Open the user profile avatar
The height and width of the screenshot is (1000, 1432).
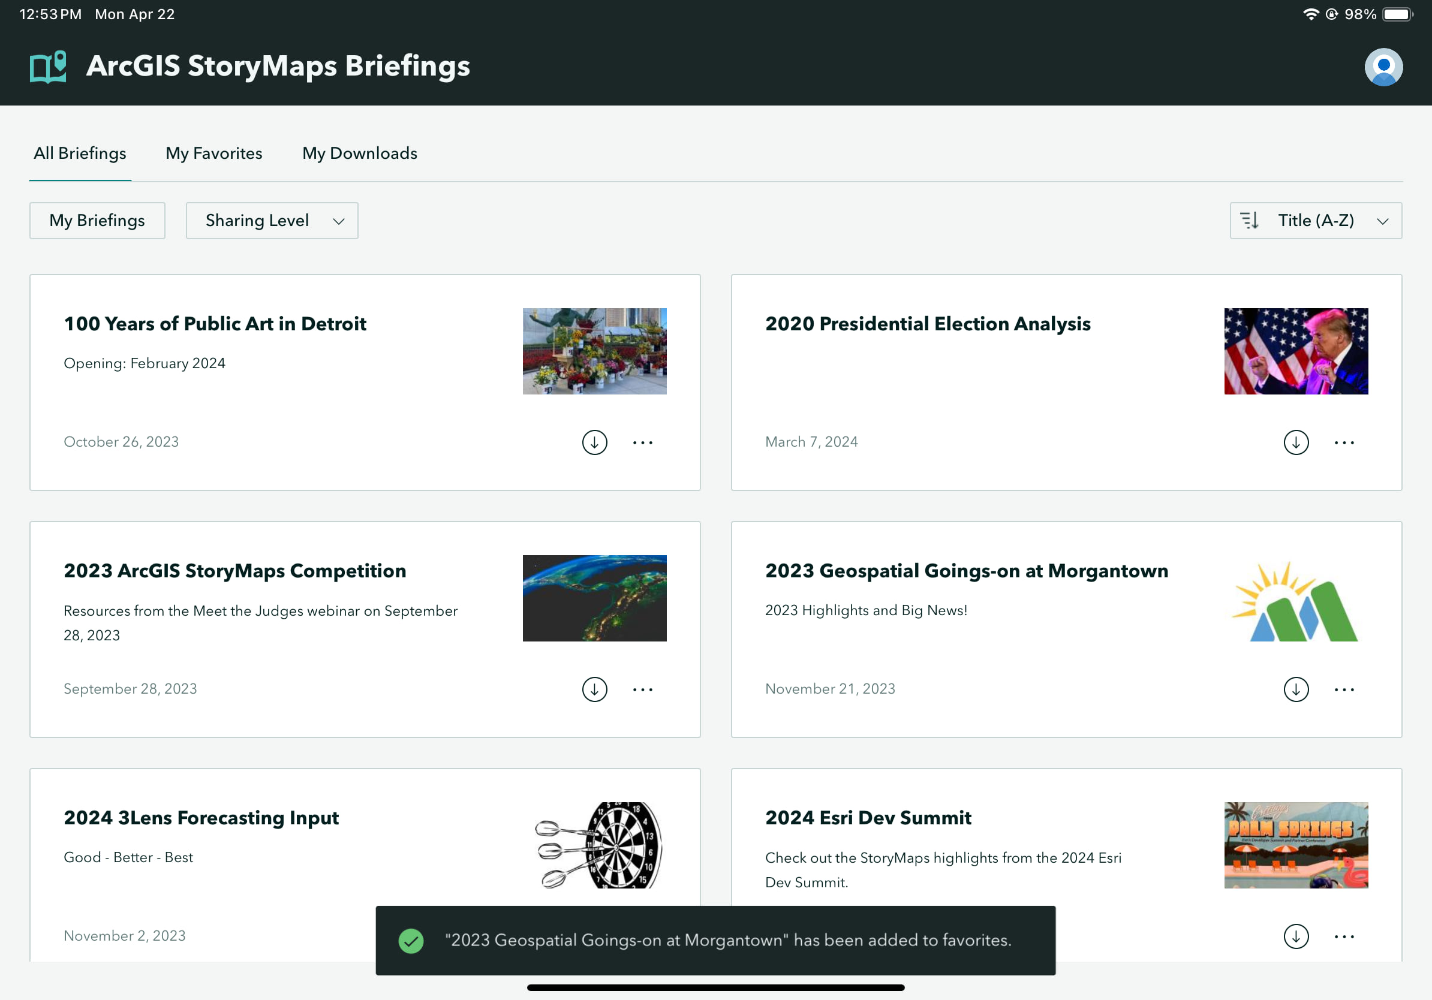click(1383, 67)
